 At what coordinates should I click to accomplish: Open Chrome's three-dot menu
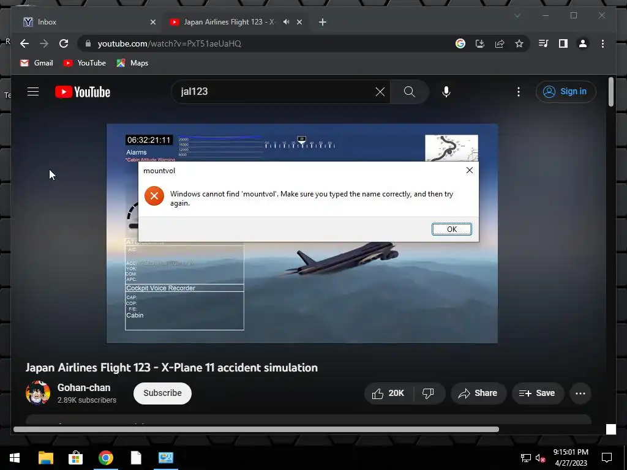pyautogui.click(x=603, y=43)
